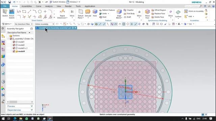Viewport: 216px width, 121px height.
Task: Select the Circle sketch tool
Action: [x=40, y=11]
